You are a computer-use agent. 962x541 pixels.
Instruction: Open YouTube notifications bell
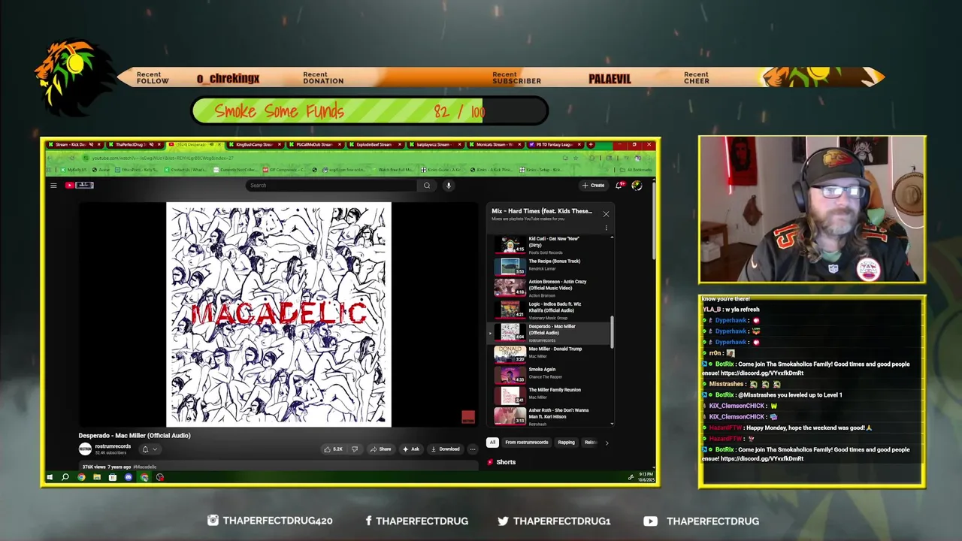619,186
